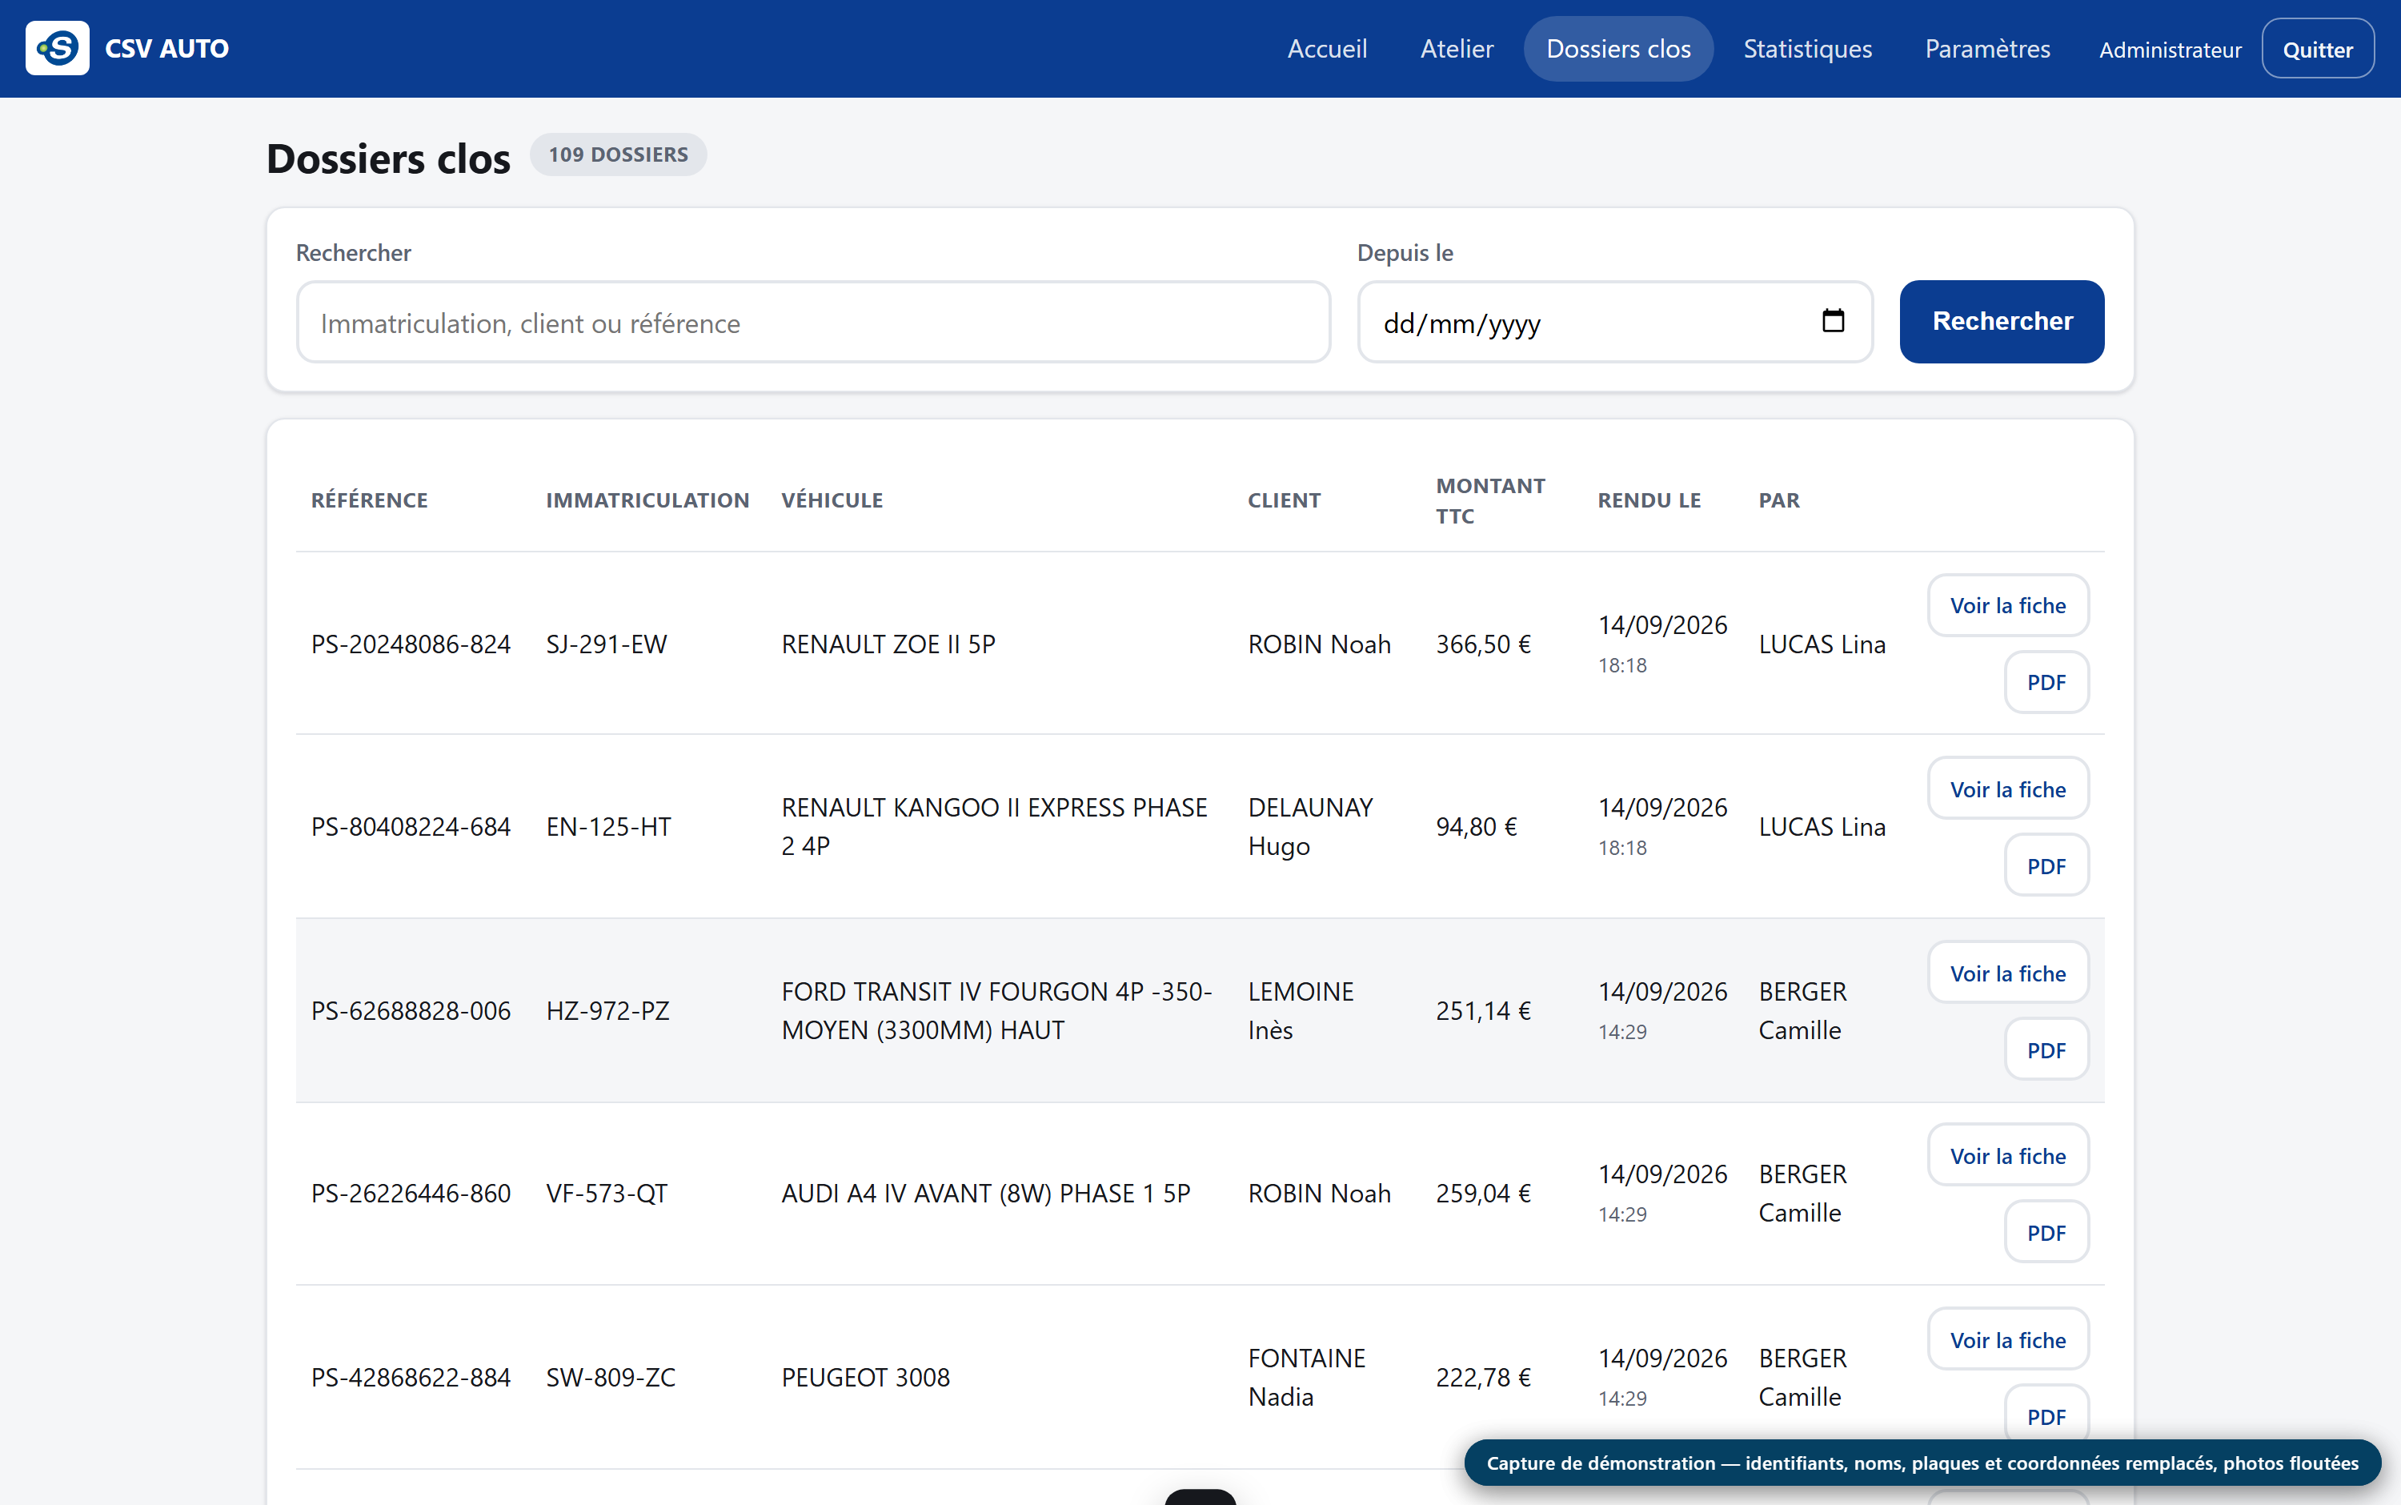Click the amount 94,80 €
The image size is (2401, 1505).
pyautogui.click(x=1476, y=826)
